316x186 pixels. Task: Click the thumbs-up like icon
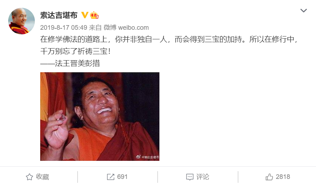[269, 177]
